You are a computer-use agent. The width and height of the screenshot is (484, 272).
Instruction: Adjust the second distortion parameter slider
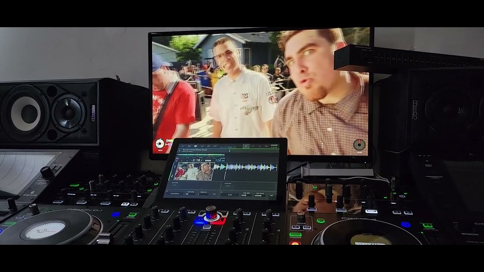[203, 194]
